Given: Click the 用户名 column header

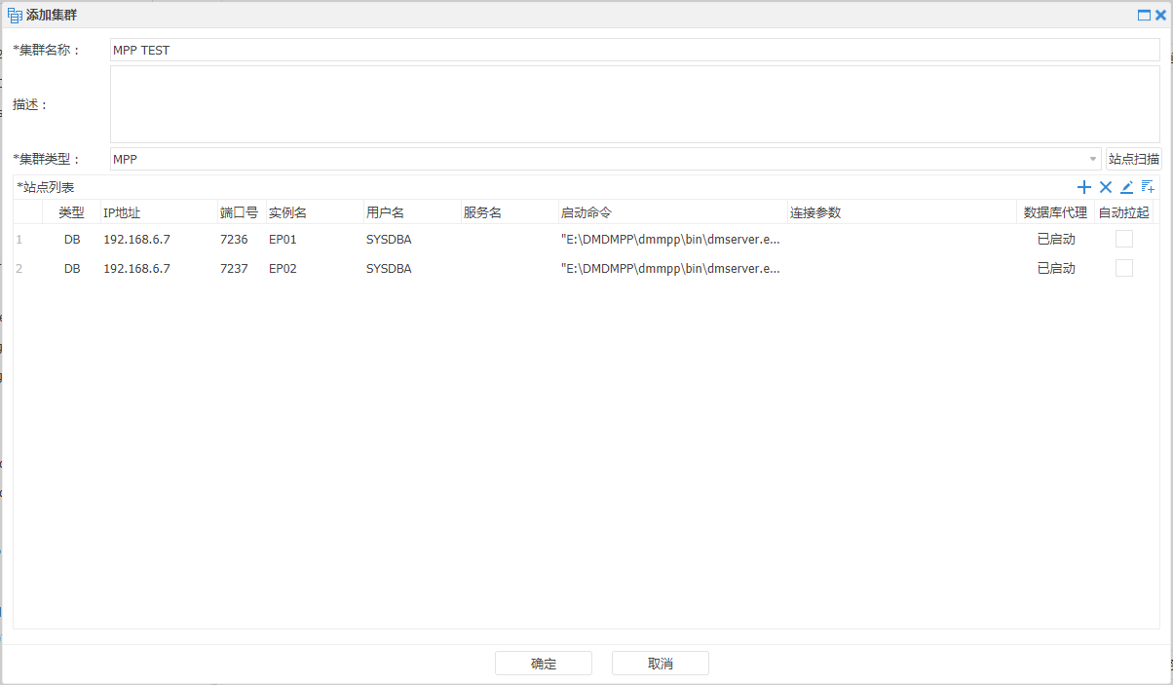Looking at the screenshot, I should (x=388, y=211).
